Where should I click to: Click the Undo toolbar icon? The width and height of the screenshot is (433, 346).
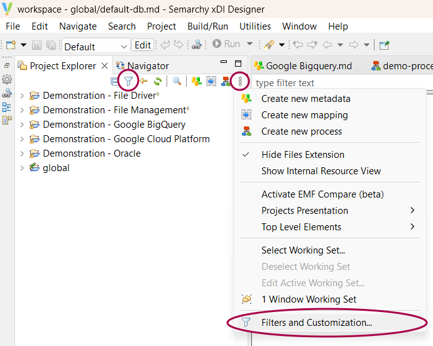coord(165,45)
